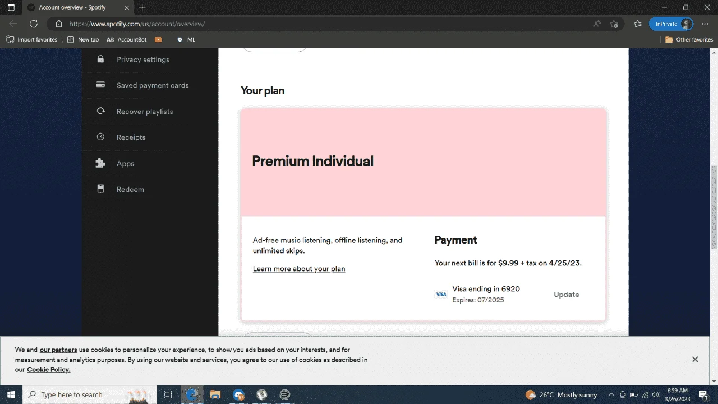
Task: Open Learn more about your plan link
Action: (299, 269)
